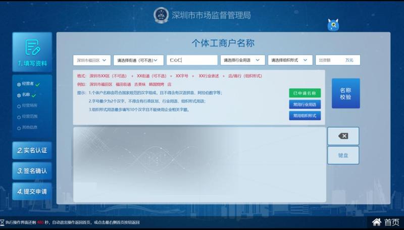The height and width of the screenshot is (230, 404).
Task: Click the backspace delete icon button
Action: (x=343, y=136)
